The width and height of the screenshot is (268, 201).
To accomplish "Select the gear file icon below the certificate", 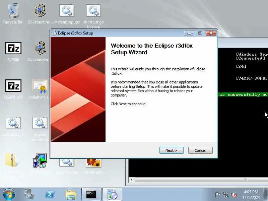I will click(x=40, y=123).
